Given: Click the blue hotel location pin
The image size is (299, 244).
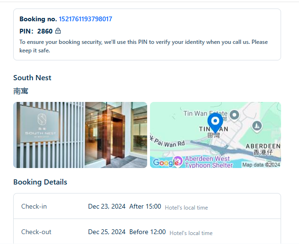Looking at the screenshot, I should (215, 123).
